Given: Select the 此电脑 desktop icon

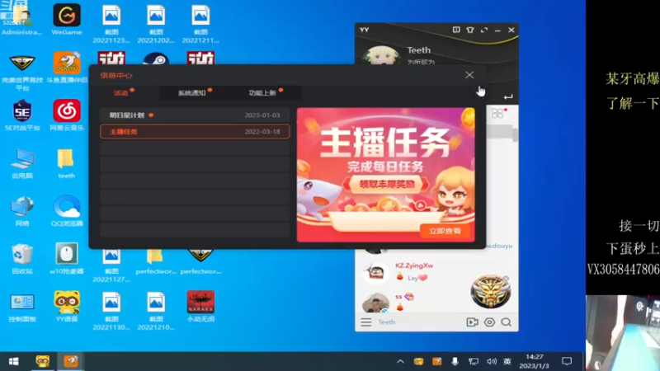Looking at the screenshot, I should click(22, 163).
